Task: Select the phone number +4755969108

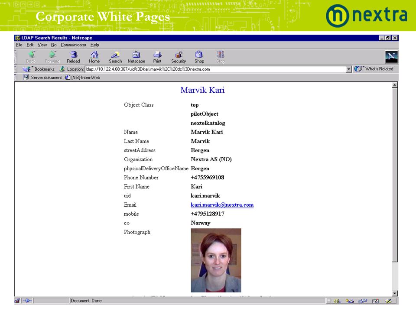Action: pos(208,178)
